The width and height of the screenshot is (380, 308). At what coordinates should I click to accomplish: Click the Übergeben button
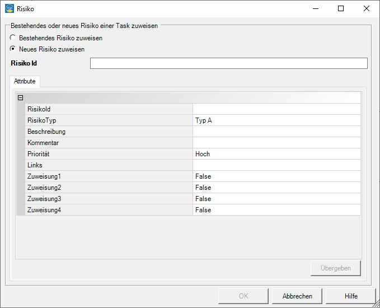tap(336, 268)
